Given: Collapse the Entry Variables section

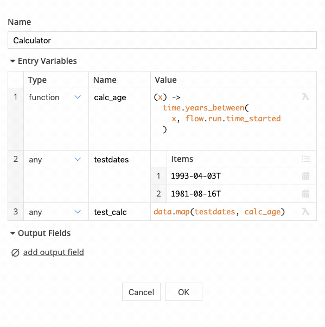Looking at the screenshot, I should pyautogui.click(x=12, y=61).
